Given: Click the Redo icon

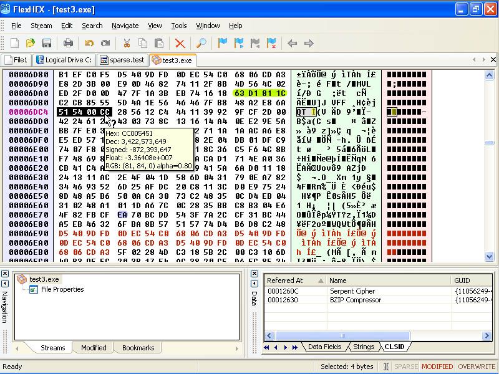Looking at the screenshot, I should [104, 42].
